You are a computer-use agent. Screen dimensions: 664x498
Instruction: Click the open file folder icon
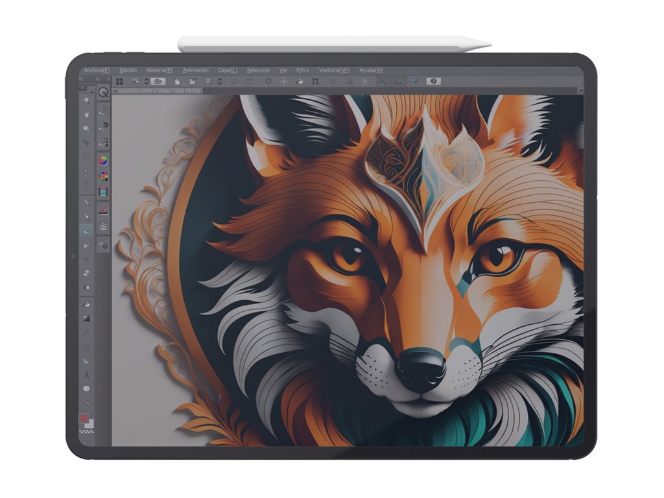(192, 81)
